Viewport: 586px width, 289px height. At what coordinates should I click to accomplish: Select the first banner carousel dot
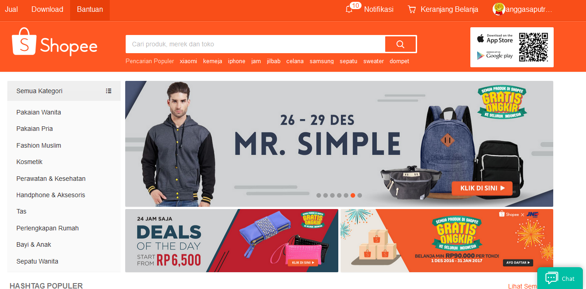coord(319,195)
